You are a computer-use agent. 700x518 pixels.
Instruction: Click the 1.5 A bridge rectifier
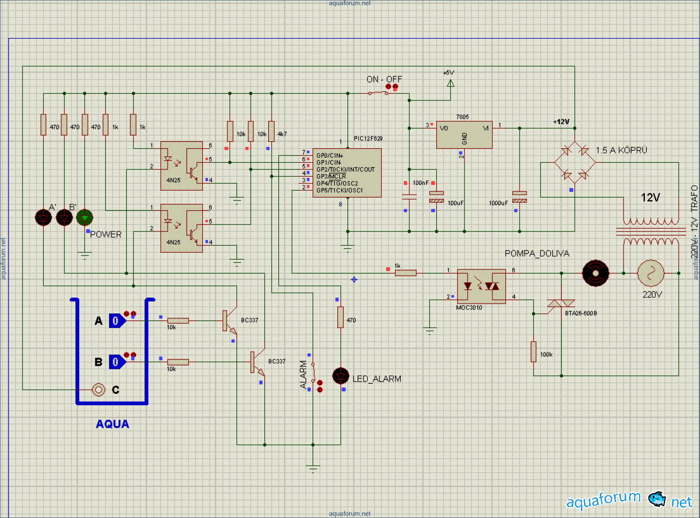tap(574, 163)
